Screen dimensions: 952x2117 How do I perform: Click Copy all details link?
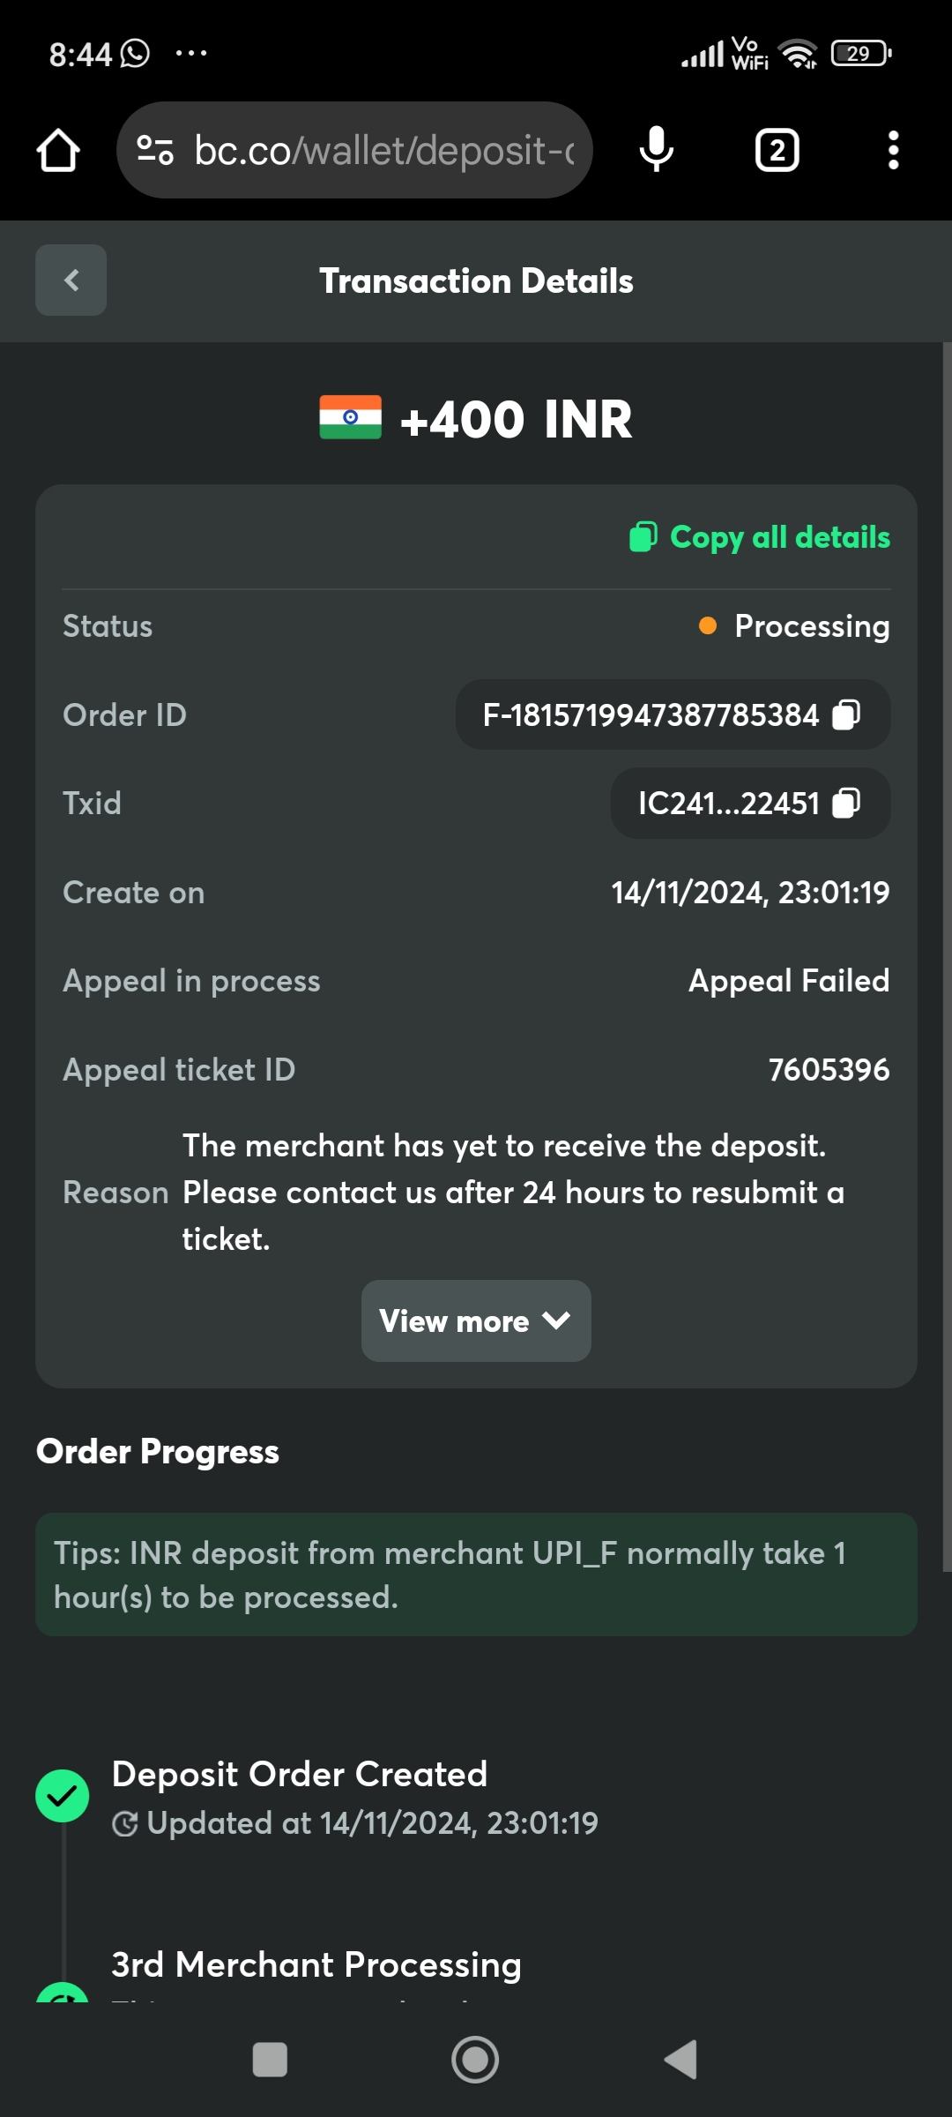(761, 537)
